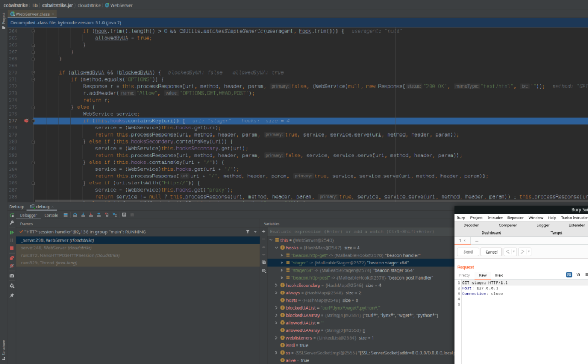Expand "beacon.http-get" entry
The width and height of the screenshot is (588, 364).
tap(281, 255)
